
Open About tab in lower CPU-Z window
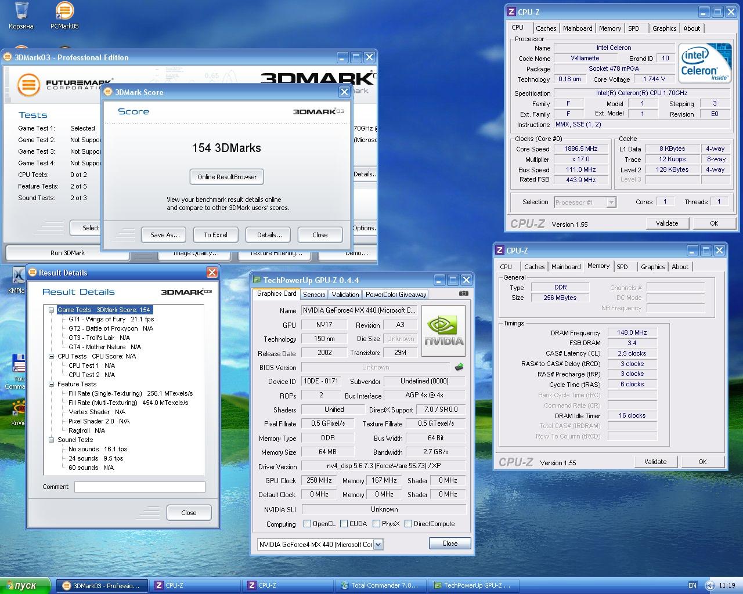tap(680, 267)
